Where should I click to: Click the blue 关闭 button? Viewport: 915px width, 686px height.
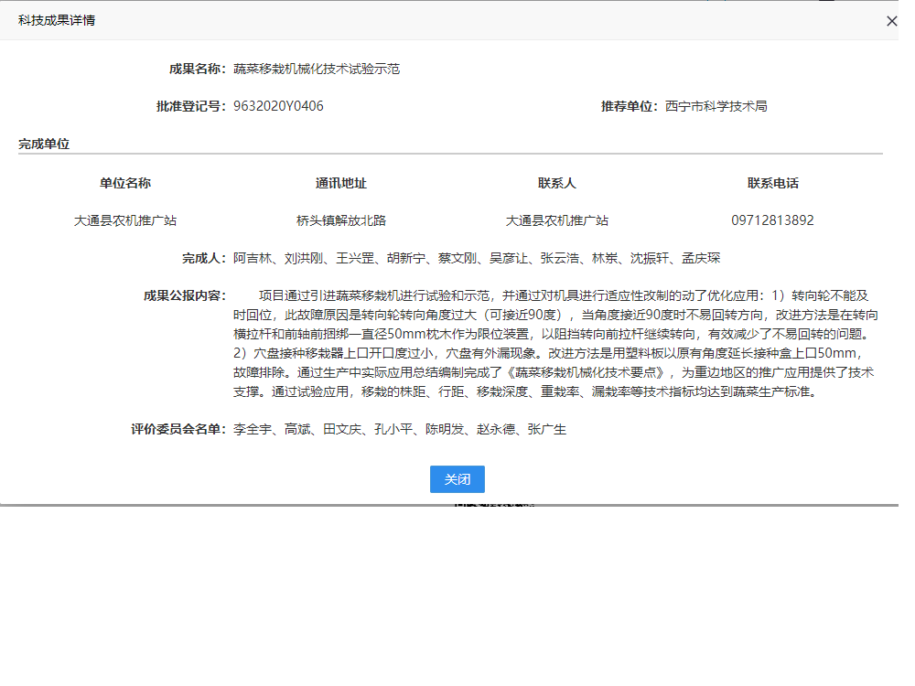(x=457, y=479)
